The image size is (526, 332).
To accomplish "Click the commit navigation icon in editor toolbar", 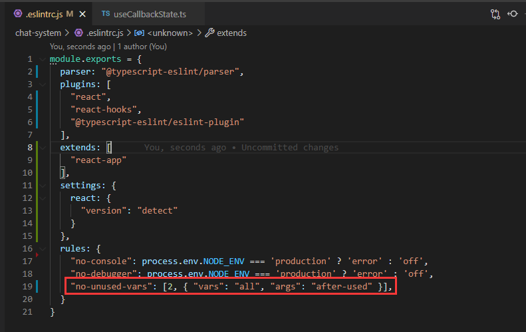I will point(513,14).
